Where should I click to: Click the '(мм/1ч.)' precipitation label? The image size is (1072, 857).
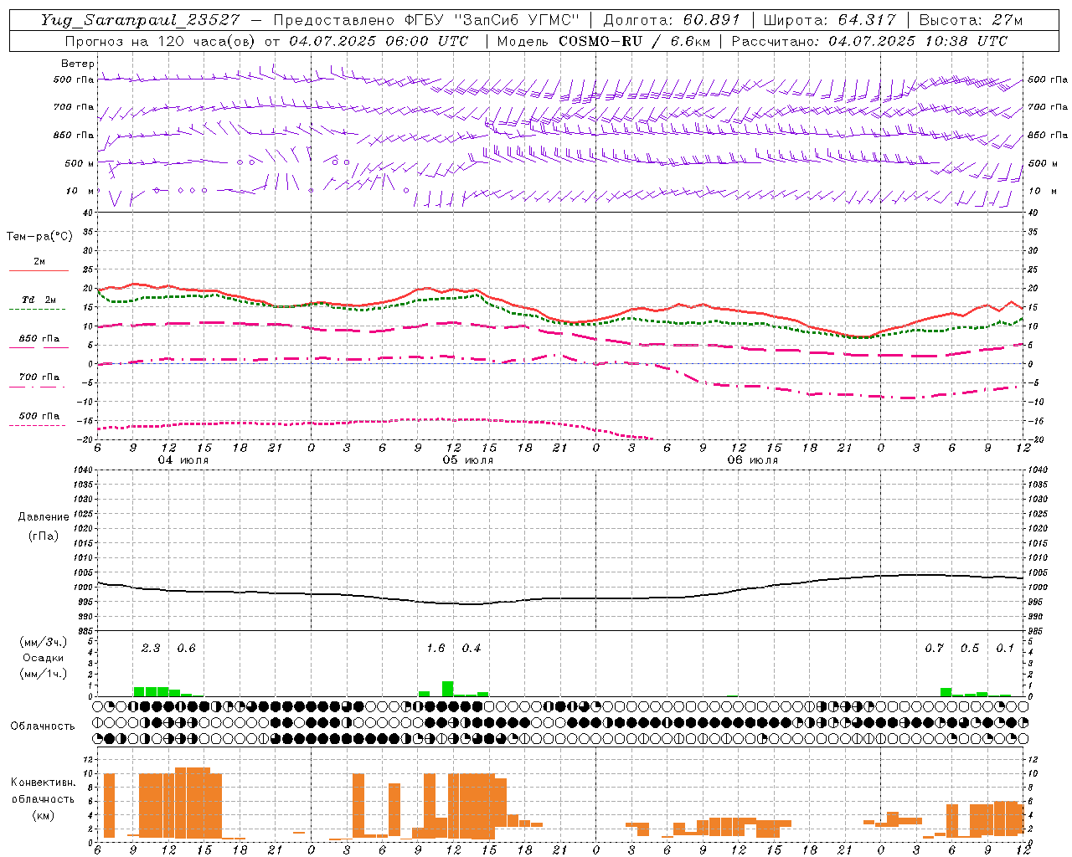44,674
